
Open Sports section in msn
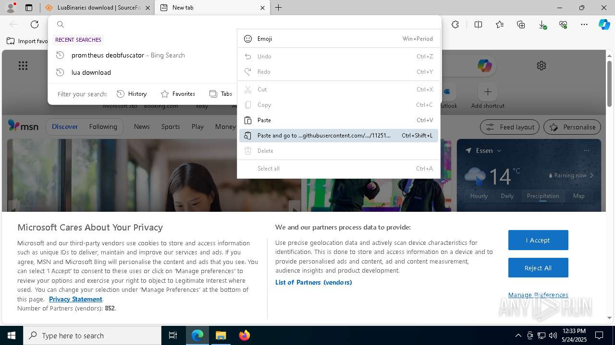tap(171, 126)
